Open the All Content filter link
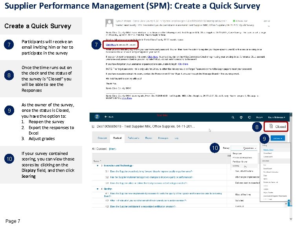Screen dimensions: 297x226 pyautogui.click(x=112, y=149)
